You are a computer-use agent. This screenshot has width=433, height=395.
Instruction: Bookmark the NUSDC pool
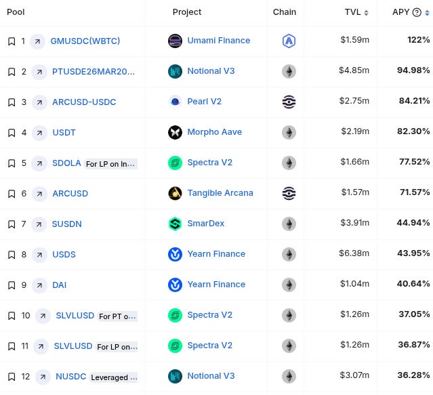point(12,377)
